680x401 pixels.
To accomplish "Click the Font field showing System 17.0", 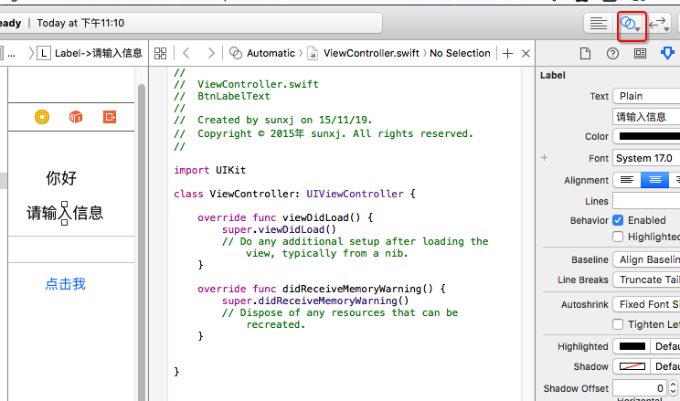I will click(646, 158).
